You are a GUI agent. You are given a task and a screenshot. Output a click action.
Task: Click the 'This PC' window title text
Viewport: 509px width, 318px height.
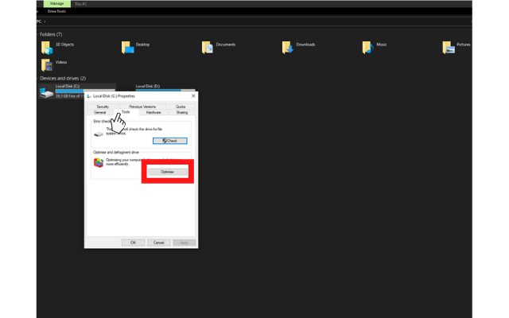coord(81,4)
